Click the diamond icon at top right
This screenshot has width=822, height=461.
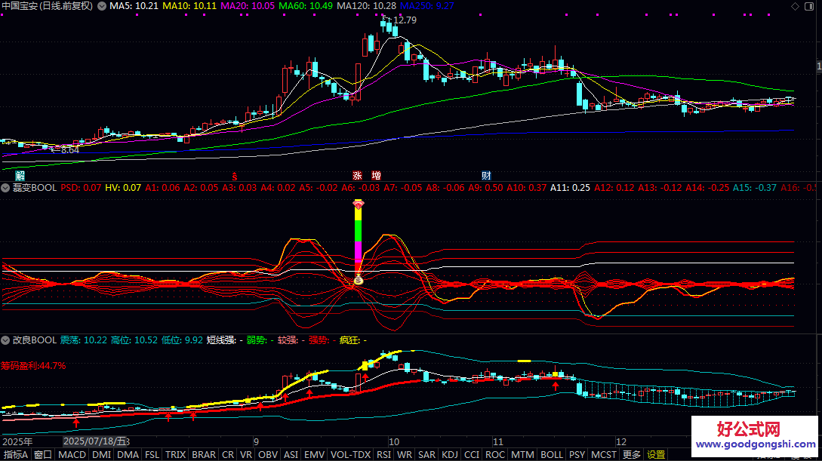[x=795, y=6]
